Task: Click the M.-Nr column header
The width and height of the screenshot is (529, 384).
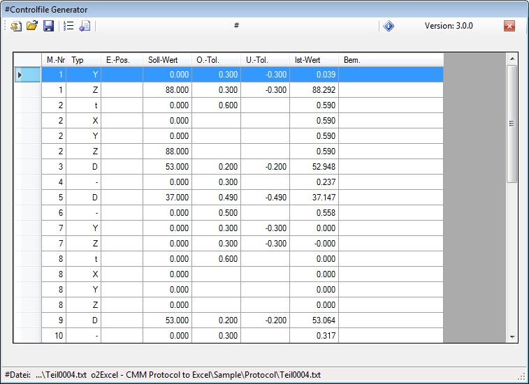Action: pos(54,59)
